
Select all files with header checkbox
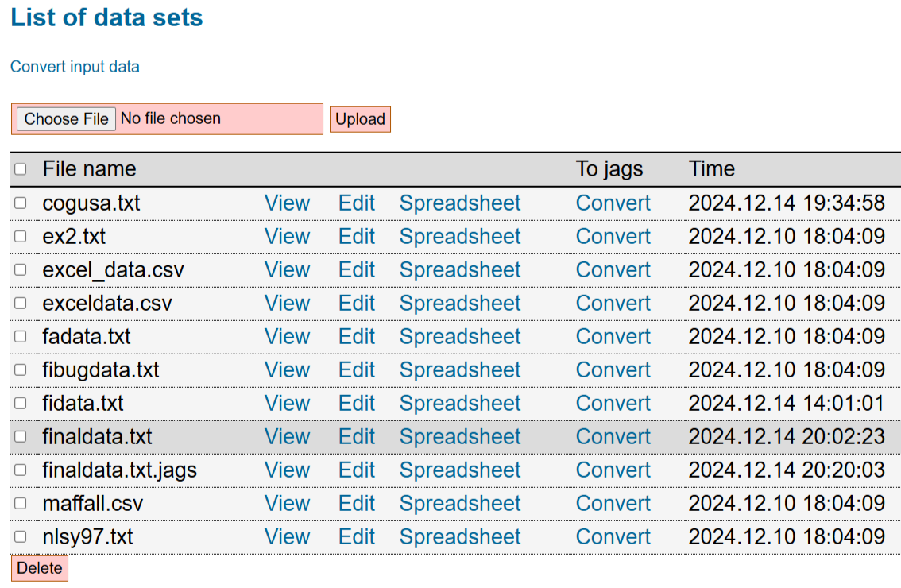[x=21, y=169]
